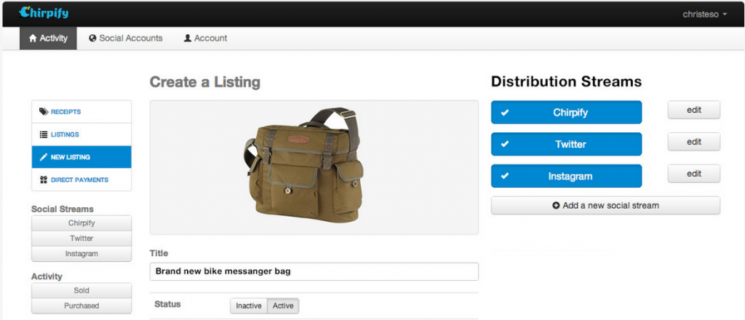This screenshot has width=745, height=320.
Task: Click the list icon next to Listings
Action: 43,135
